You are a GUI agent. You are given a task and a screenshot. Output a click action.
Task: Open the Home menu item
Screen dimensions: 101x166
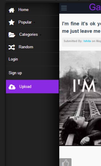pyautogui.click(x=33, y=10)
